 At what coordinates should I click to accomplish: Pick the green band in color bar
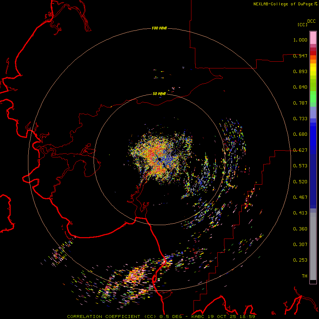313,97
